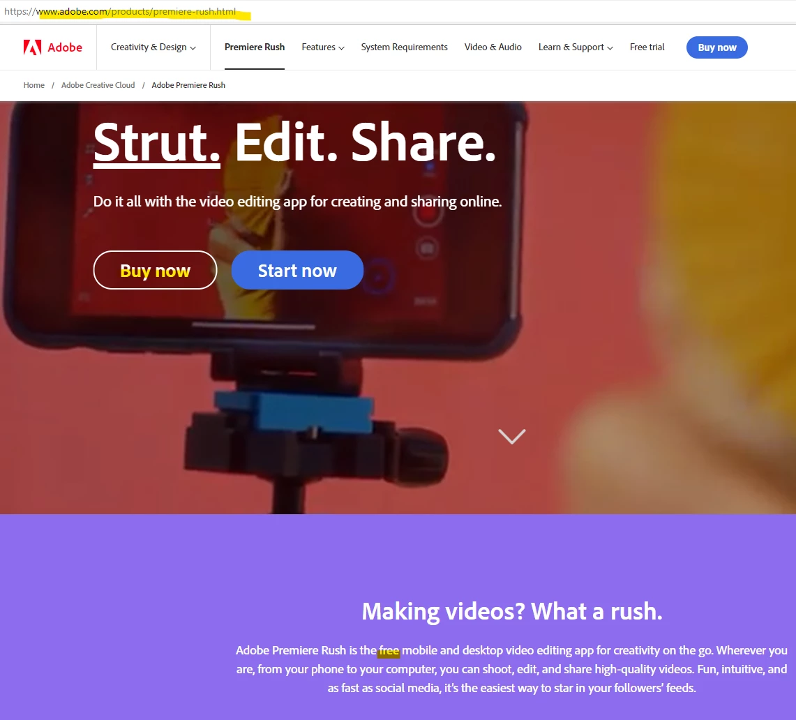Click the Adobe wordmark text

point(65,47)
